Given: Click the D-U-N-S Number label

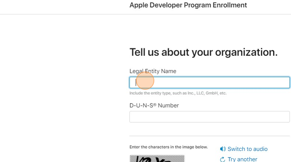Looking at the screenshot, I should pyautogui.click(x=154, y=105).
